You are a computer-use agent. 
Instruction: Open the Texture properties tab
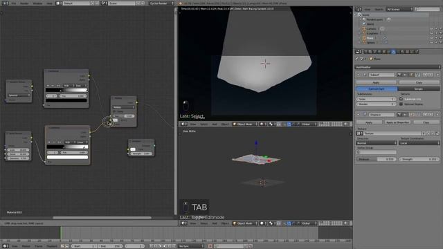click(x=408, y=52)
